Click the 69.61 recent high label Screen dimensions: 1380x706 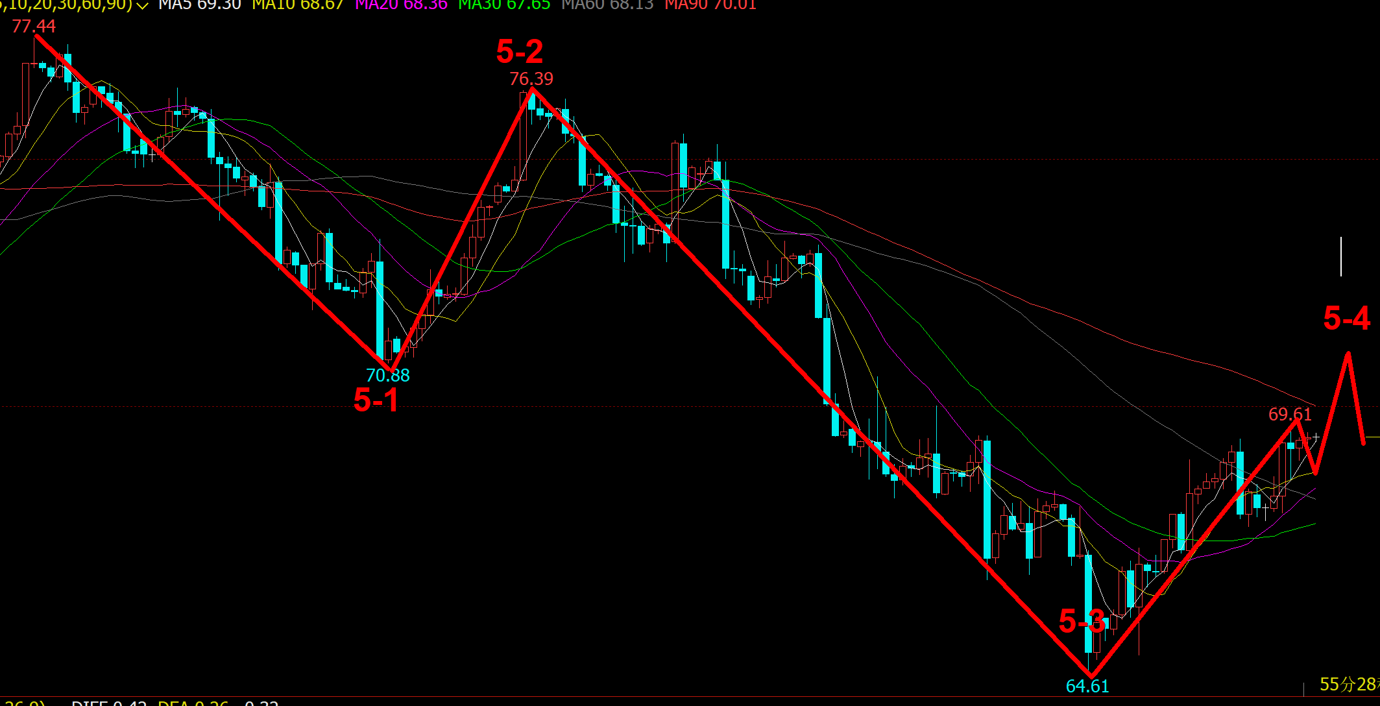pos(1290,415)
